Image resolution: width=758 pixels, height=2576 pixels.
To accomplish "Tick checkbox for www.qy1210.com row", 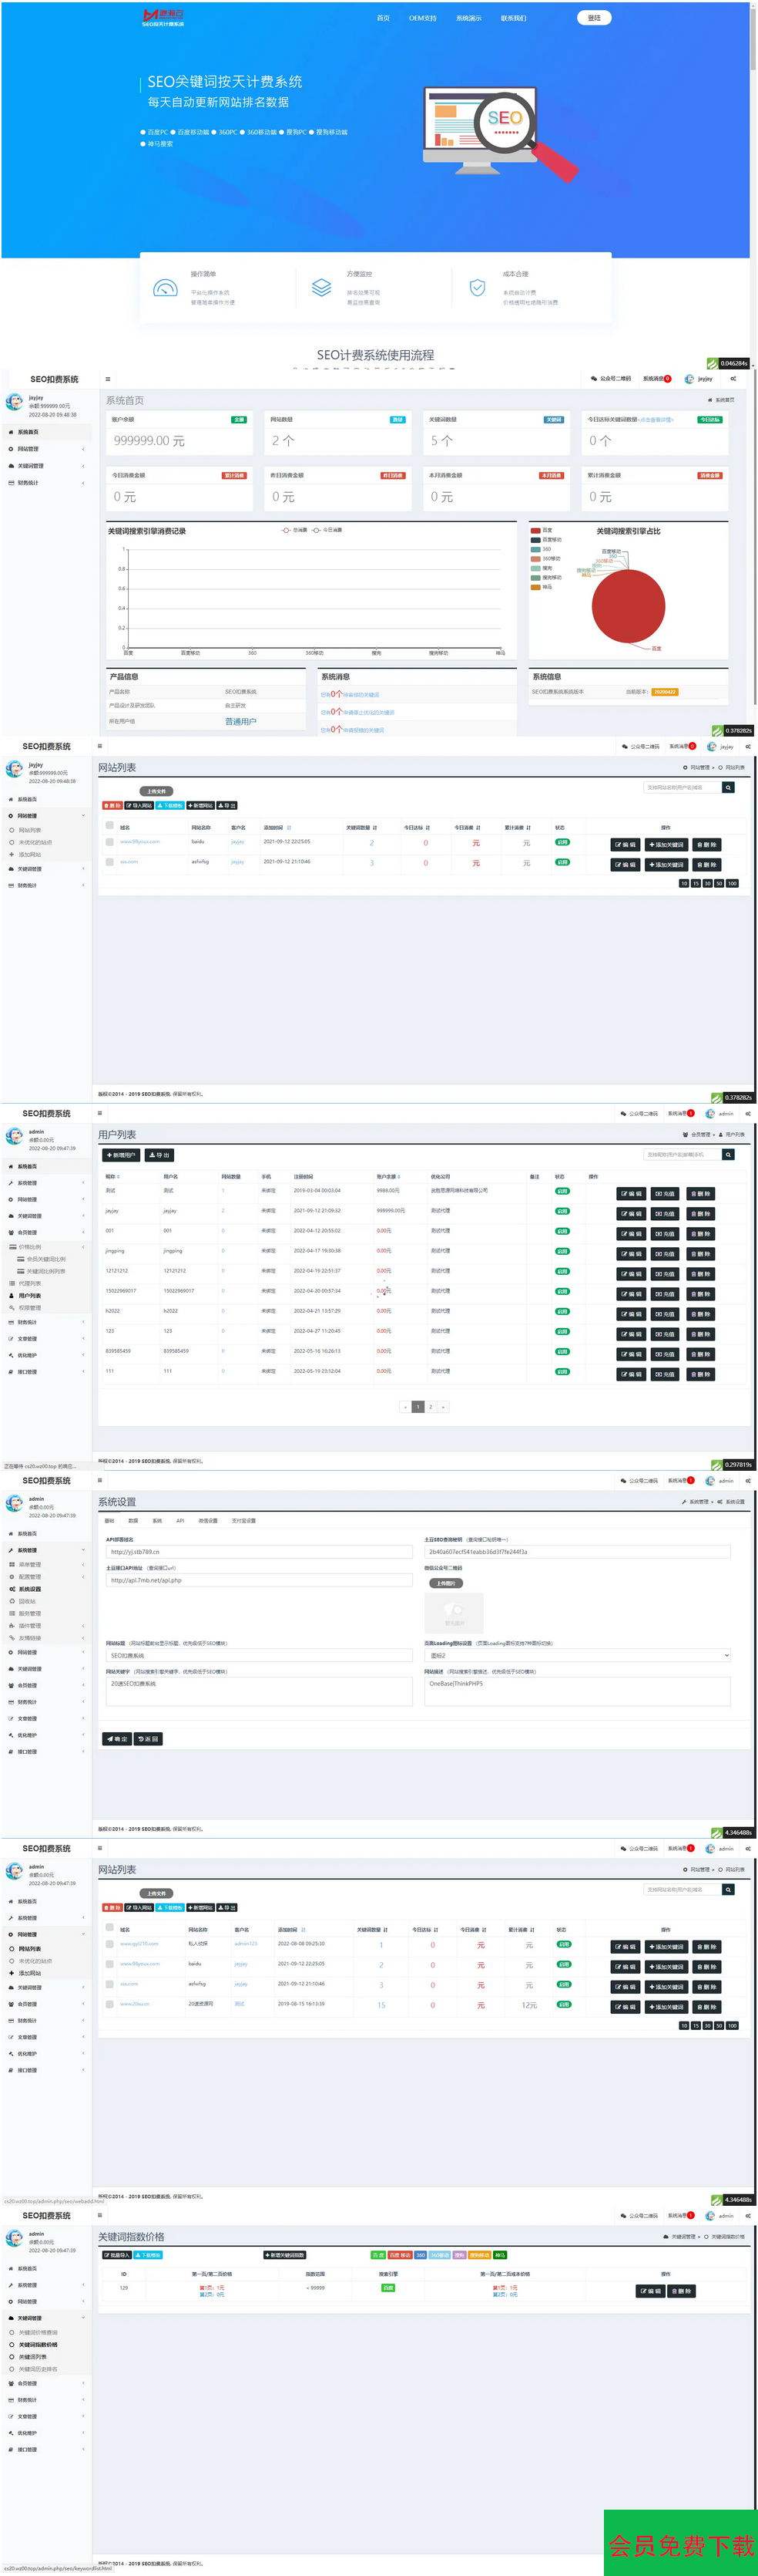I will (110, 1944).
